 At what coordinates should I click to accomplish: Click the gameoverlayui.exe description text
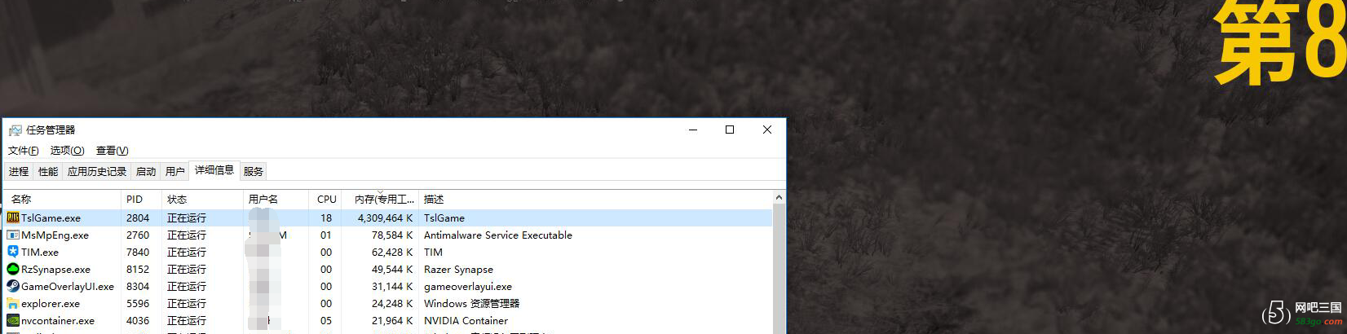tap(468, 286)
